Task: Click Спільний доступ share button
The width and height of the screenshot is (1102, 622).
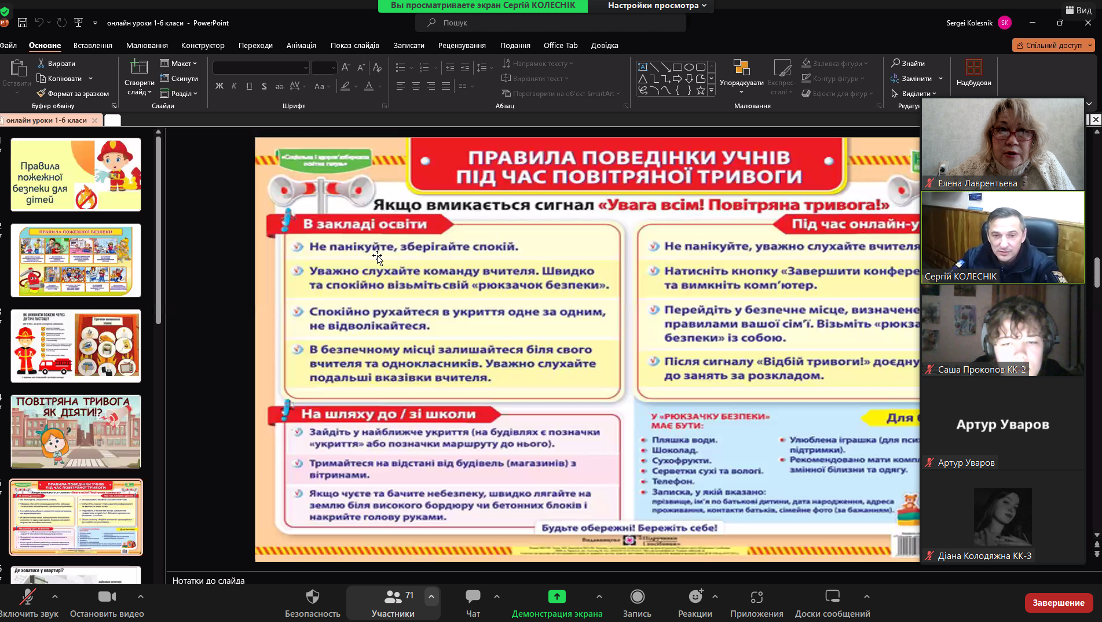Action: click(1049, 45)
